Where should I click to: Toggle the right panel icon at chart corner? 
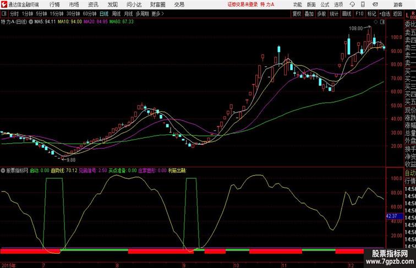coord(382,22)
